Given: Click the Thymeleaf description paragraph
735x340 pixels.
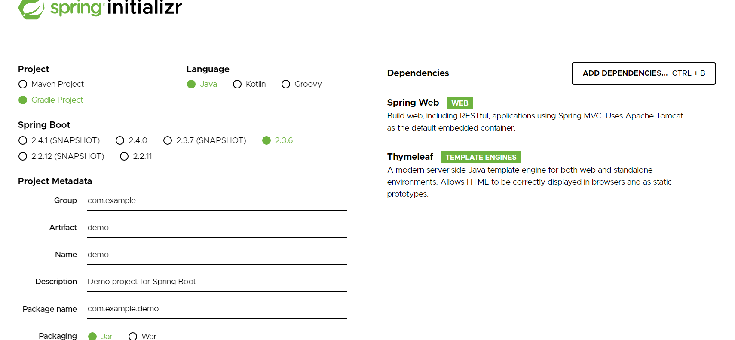Looking at the screenshot, I should 529,182.
